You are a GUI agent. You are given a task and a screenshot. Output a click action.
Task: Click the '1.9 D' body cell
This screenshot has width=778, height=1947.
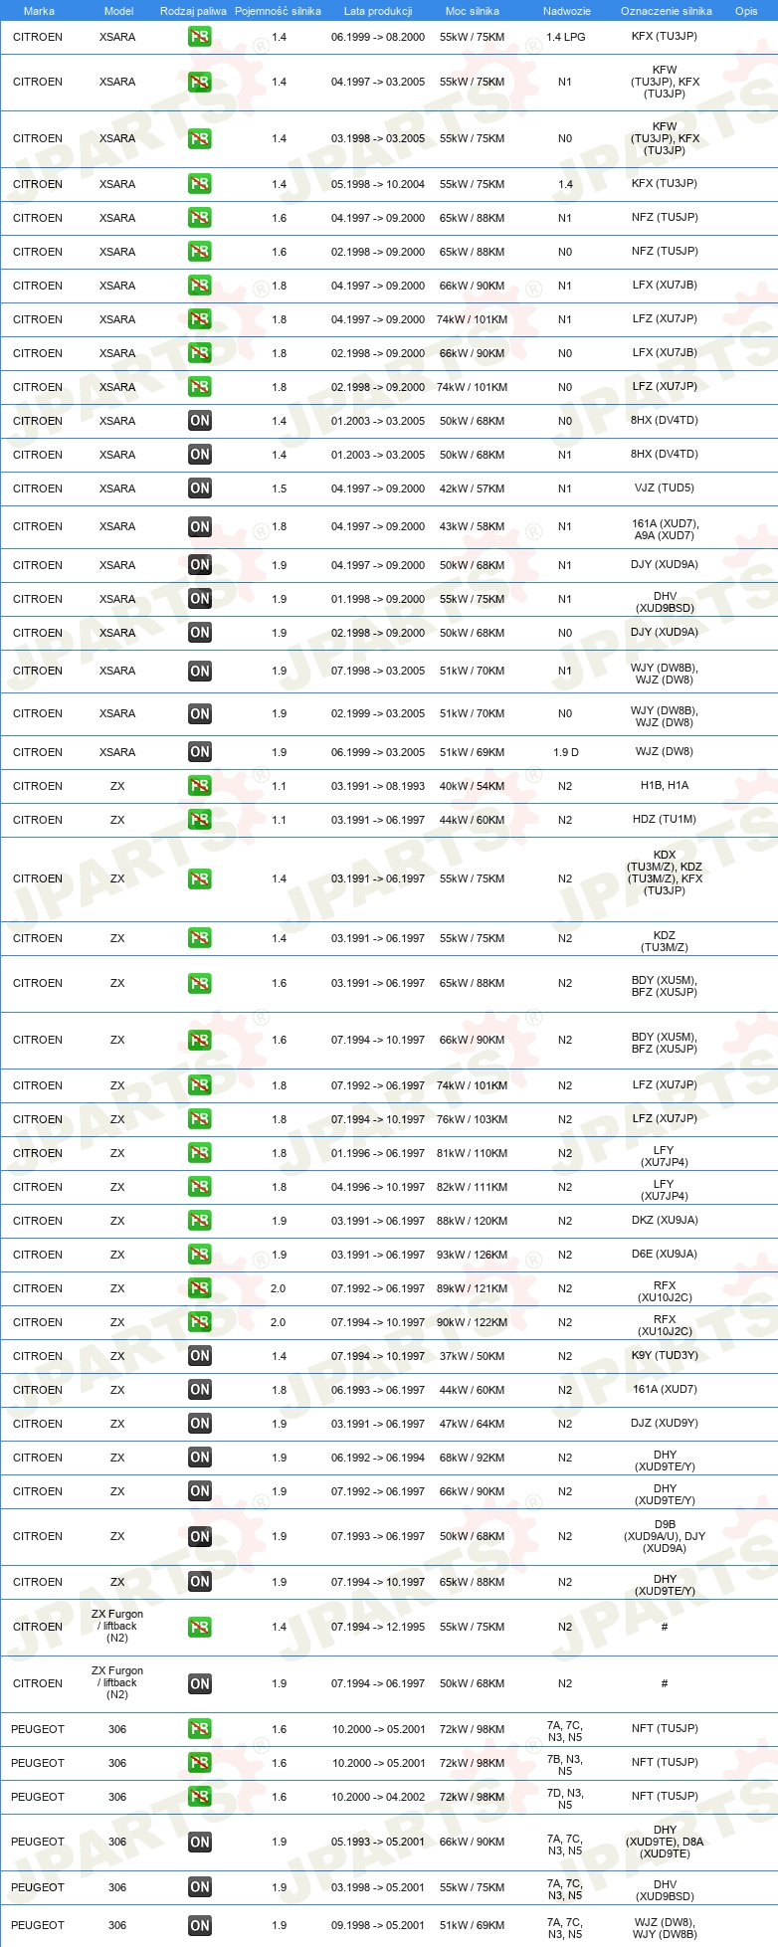pos(566,752)
